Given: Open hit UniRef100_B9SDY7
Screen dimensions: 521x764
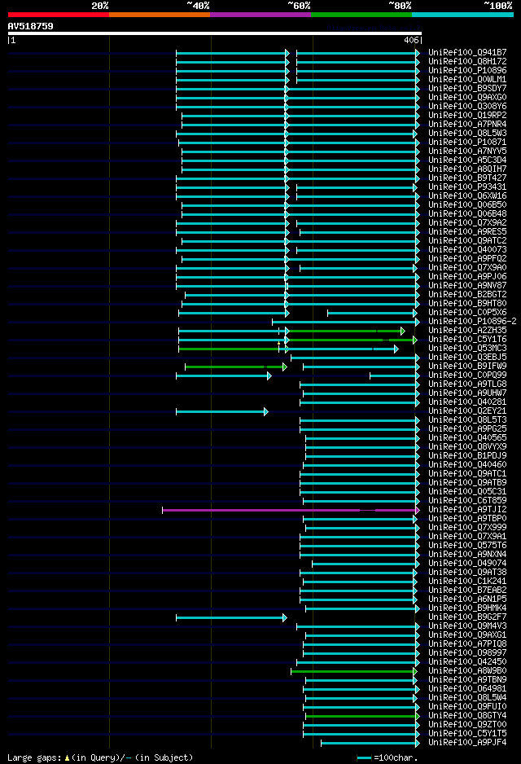Looking at the screenshot, I should [467, 88].
